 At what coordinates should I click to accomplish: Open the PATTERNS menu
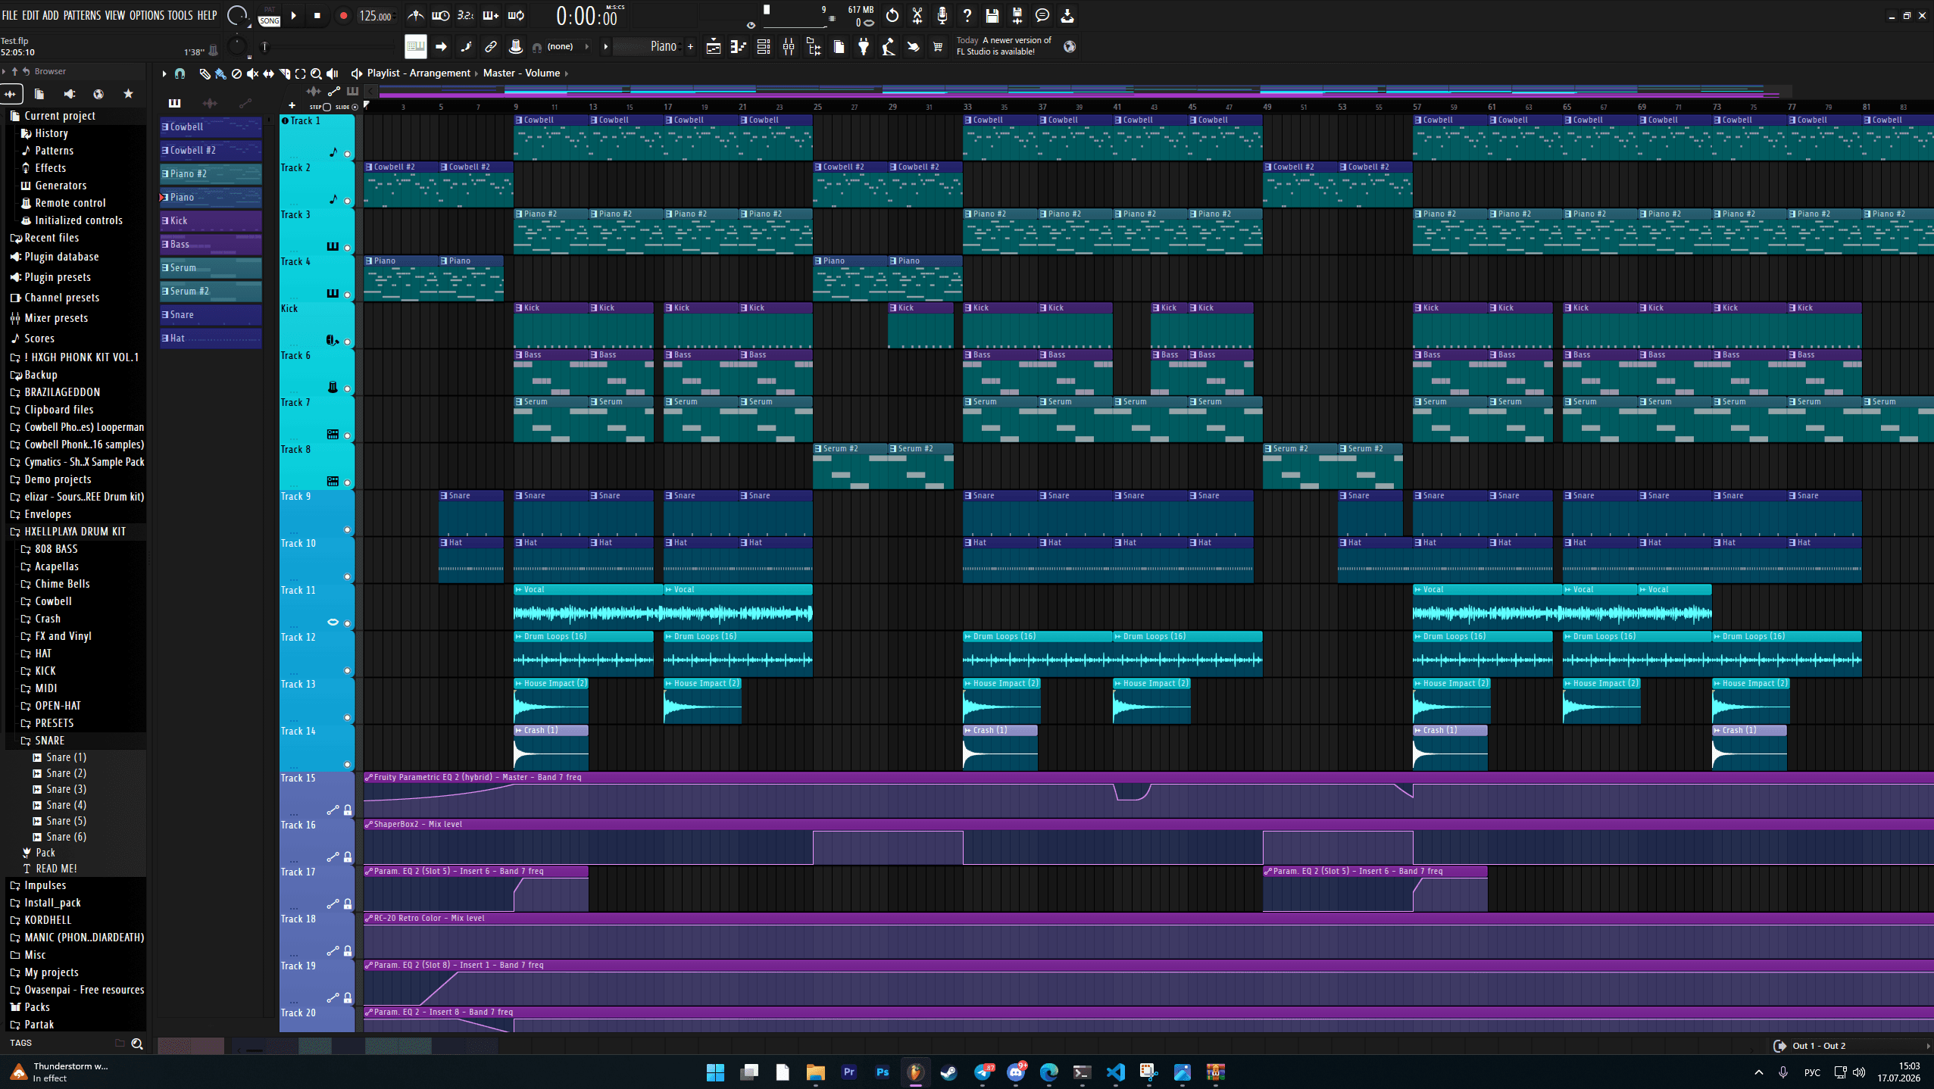tap(82, 15)
